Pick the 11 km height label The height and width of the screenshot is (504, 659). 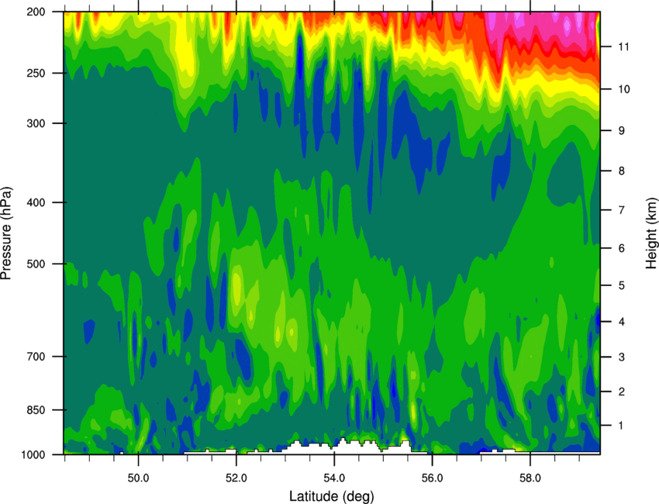624,47
